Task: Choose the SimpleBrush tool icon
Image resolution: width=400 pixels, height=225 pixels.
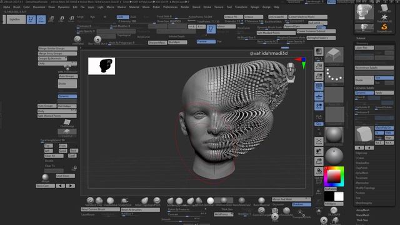Action: tap(384, 27)
